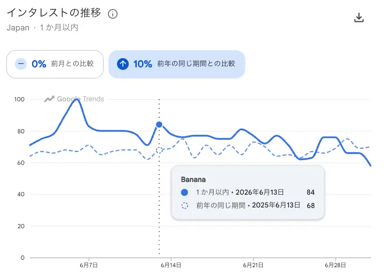Click the dashed legend circle in tooltip
The width and height of the screenshot is (390, 280).
pyautogui.click(x=184, y=205)
